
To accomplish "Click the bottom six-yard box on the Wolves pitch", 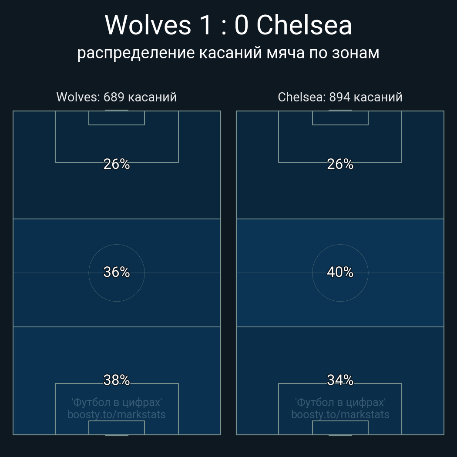I will click(x=117, y=427).
